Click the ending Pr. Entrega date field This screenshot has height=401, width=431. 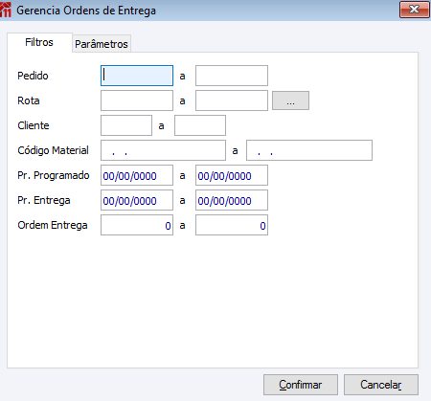tap(232, 200)
